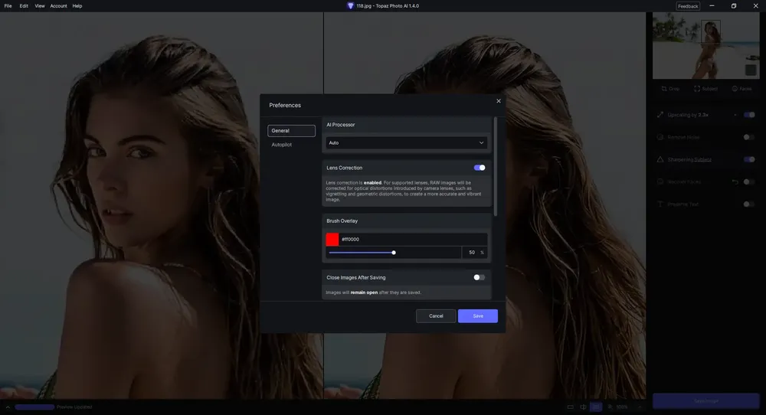Image resolution: width=766 pixels, height=415 pixels.
Task: Expand the Upscaling by 2.3x options chevron
Action: (735, 115)
